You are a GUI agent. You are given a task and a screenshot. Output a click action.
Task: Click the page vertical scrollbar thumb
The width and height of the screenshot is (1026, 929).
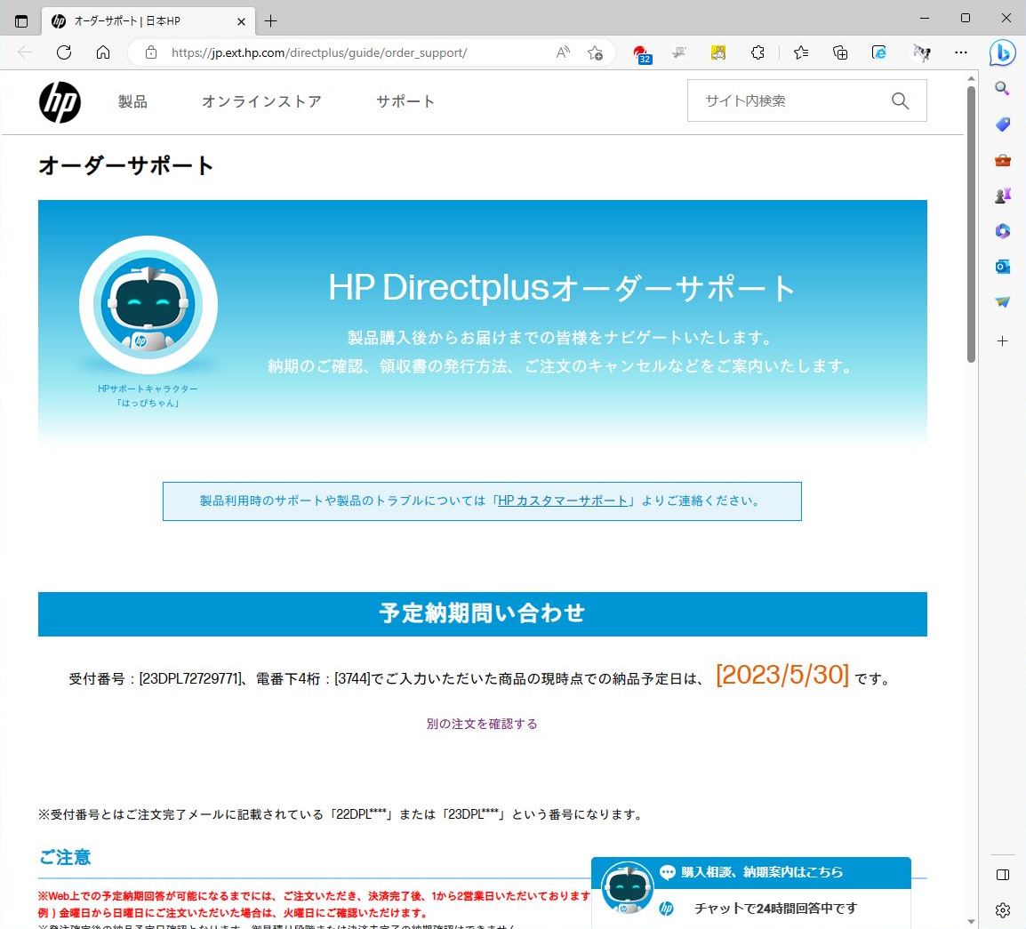[x=971, y=224]
